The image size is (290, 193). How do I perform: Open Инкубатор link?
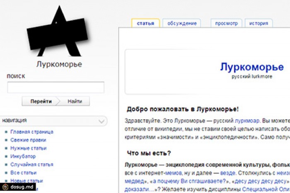point(23,156)
